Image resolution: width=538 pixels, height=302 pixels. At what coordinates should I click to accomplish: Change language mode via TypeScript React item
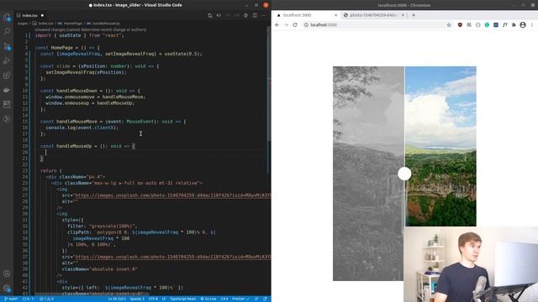[183, 299]
